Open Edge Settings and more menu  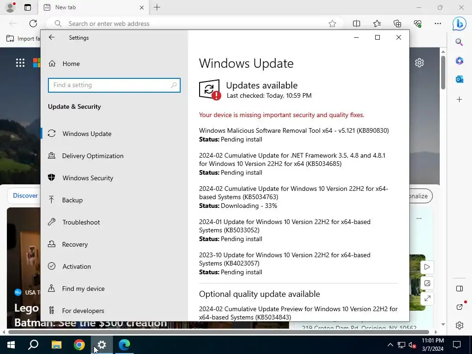(x=438, y=24)
